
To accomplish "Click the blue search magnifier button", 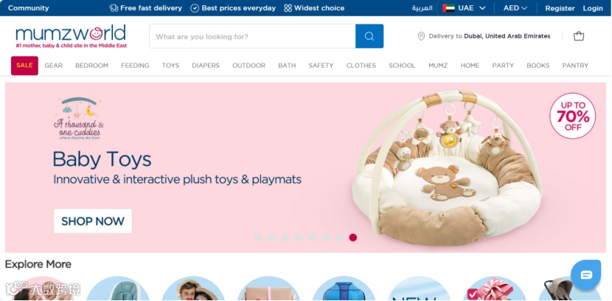I will tap(369, 36).
